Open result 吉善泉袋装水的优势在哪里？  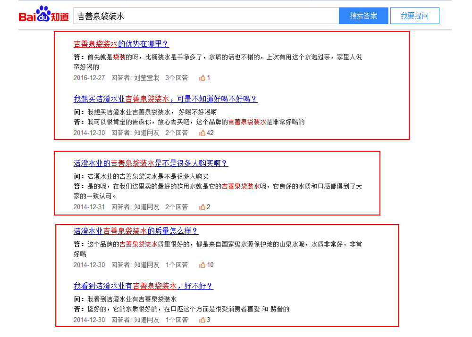click(121, 44)
